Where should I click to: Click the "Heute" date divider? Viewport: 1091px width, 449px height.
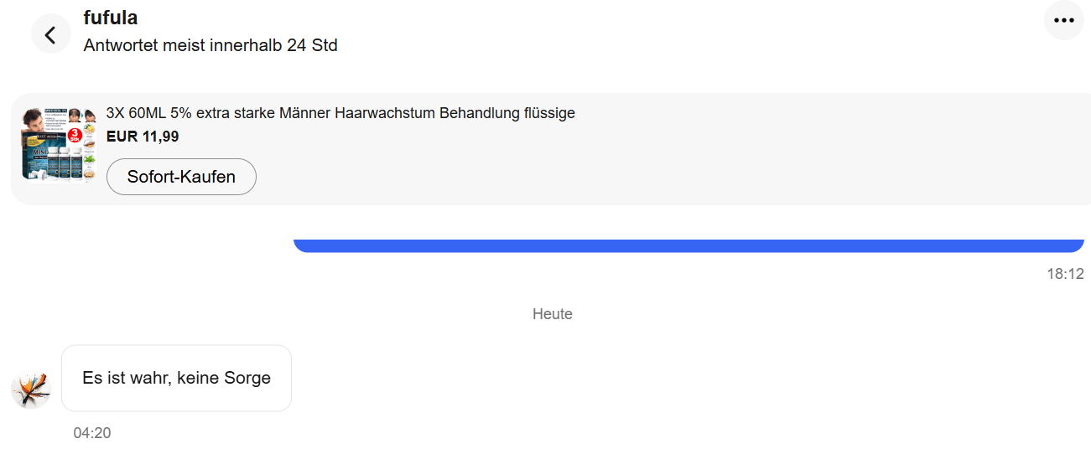point(552,314)
